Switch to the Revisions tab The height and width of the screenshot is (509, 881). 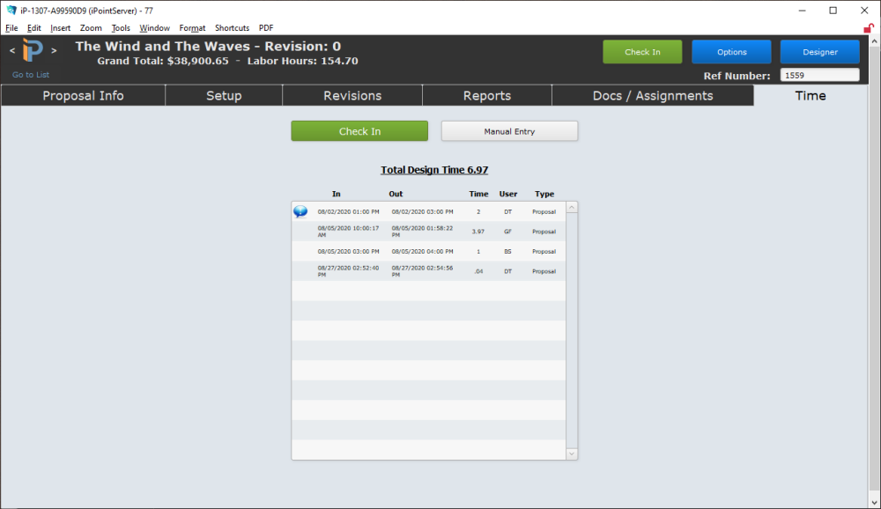pyautogui.click(x=352, y=95)
